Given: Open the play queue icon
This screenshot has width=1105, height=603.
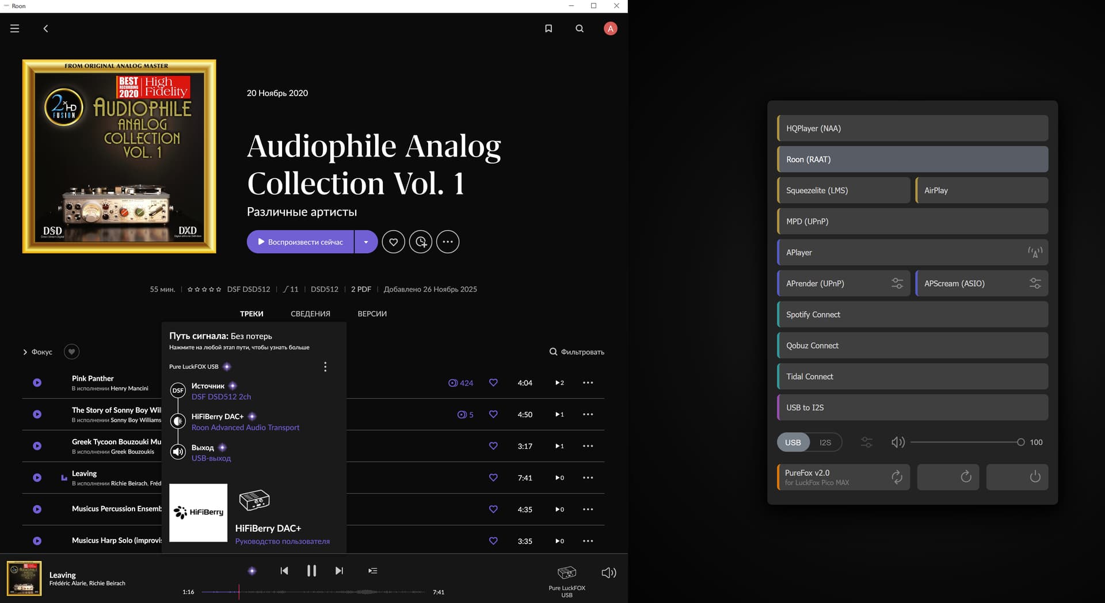Looking at the screenshot, I should (372, 571).
